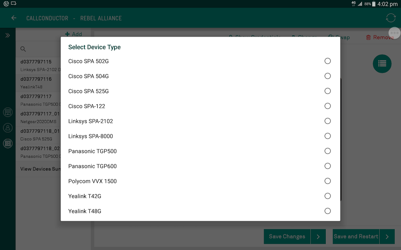Click the Yealink T48G label
The height and width of the screenshot is (250, 401).
[85, 211]
